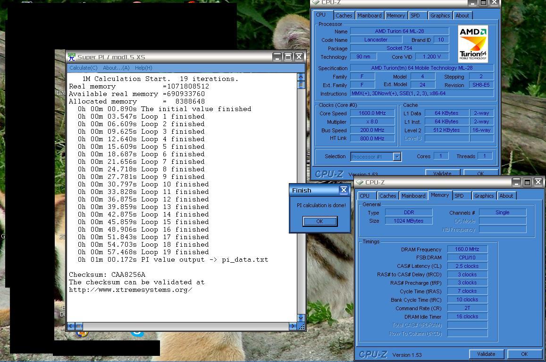The image size is (546, 362).
Task: Click the Loop 19 finished line
Action: point(143,252)
